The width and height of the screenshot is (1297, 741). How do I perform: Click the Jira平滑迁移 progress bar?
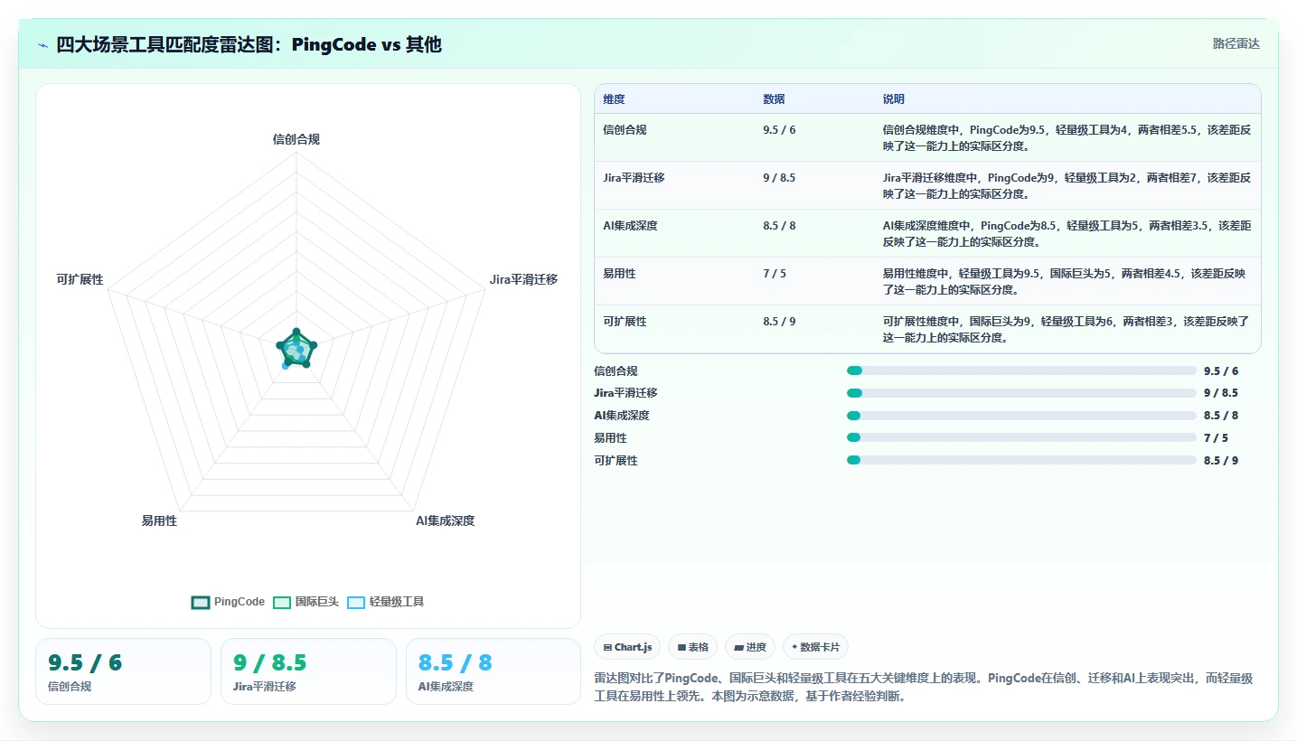pyautogui.click(x=1021, y=393)
